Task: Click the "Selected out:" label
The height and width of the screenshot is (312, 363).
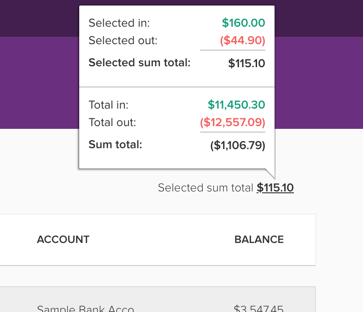Action: 123,40
